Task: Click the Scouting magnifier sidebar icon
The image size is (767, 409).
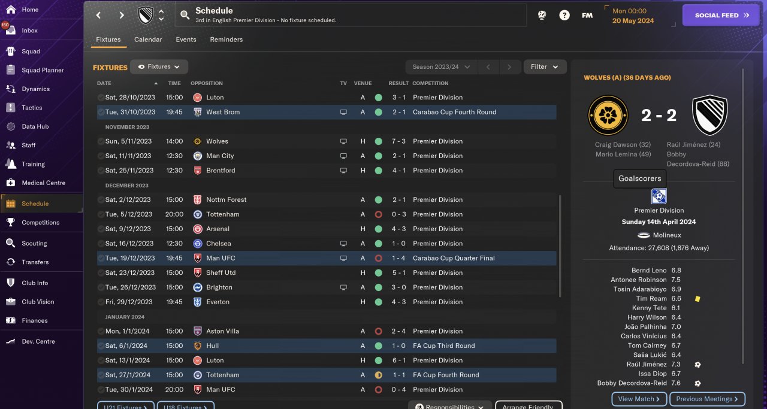Action: point(10,243)
